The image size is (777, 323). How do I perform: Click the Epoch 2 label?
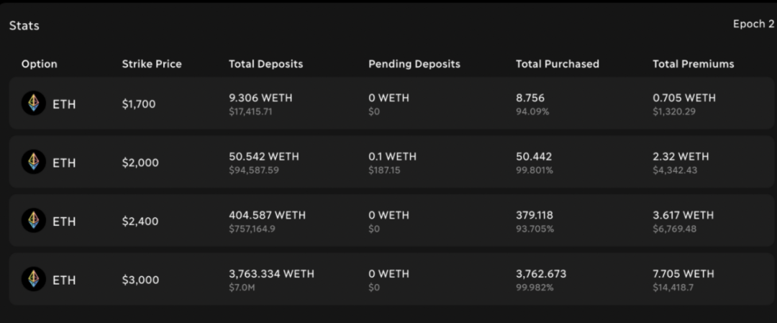click(x=753, y=24)
